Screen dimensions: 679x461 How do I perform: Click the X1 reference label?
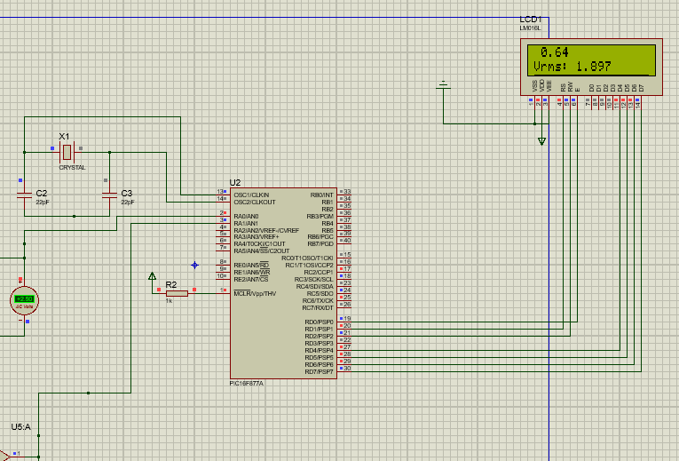[x=64, y=137]
